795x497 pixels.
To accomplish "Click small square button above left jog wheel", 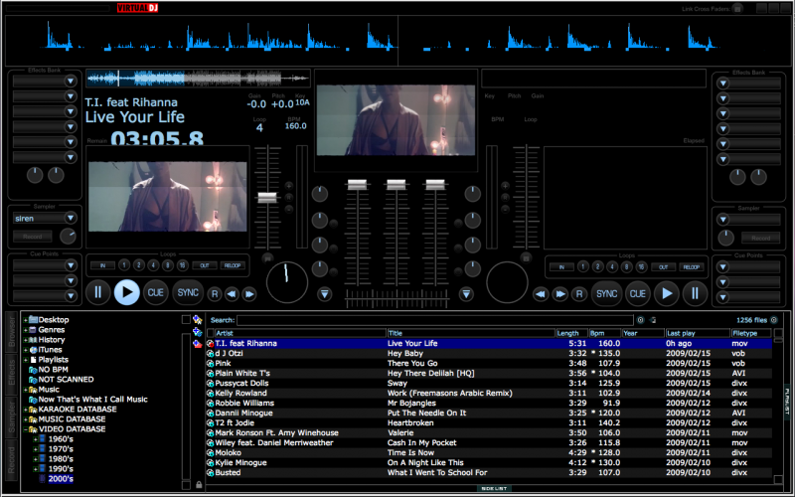I will [x=267, y=257].
